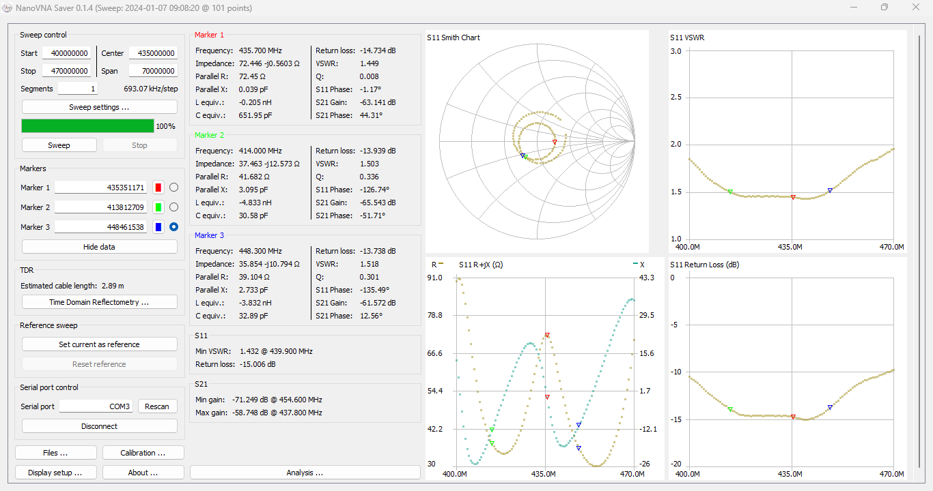Screen dimensions: 933x491
Task: Click the blue Marker 3 color swatch
Action: (x=158, y=227)
